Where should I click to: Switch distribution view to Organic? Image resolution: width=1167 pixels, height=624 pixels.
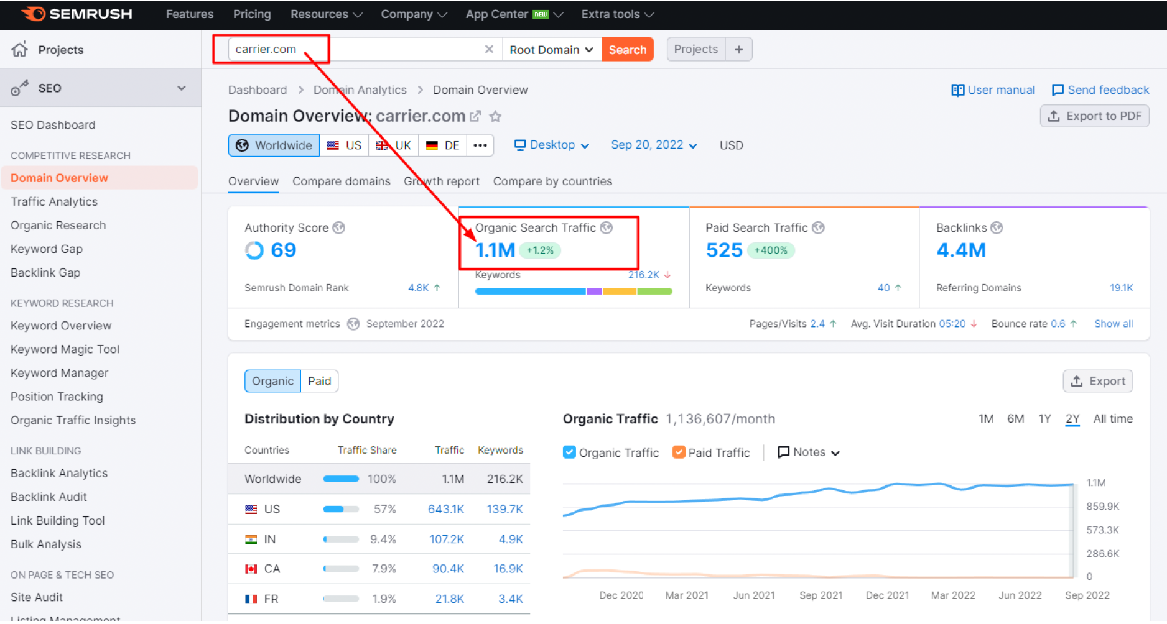click(272, 381)
